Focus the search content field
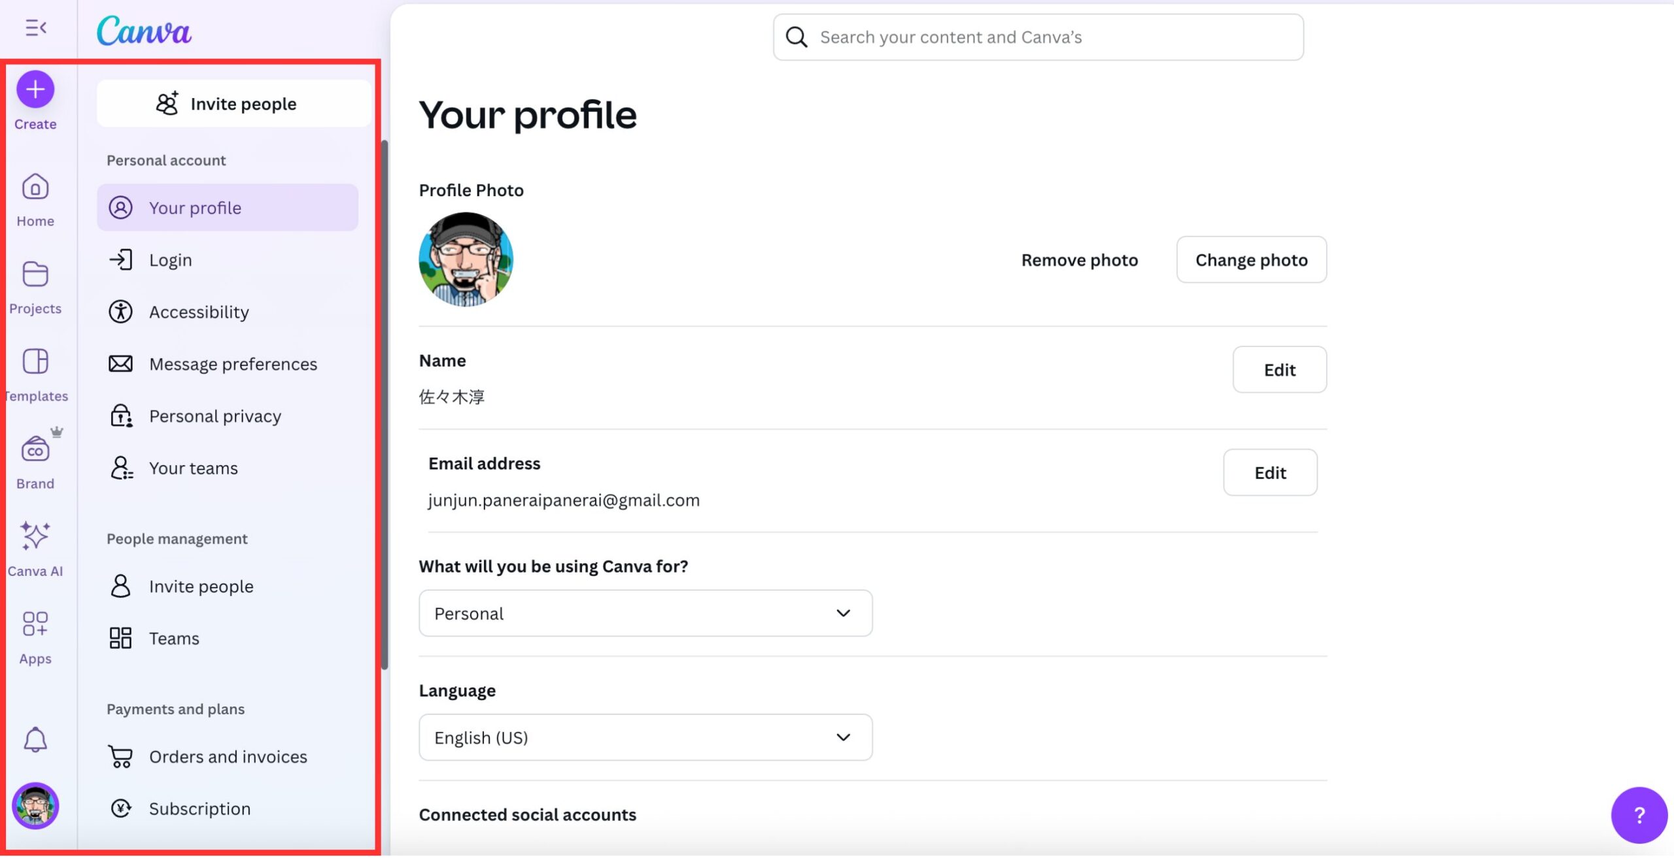The width and height of the screenshot is (1674, 864). (x=1038, y=37)
